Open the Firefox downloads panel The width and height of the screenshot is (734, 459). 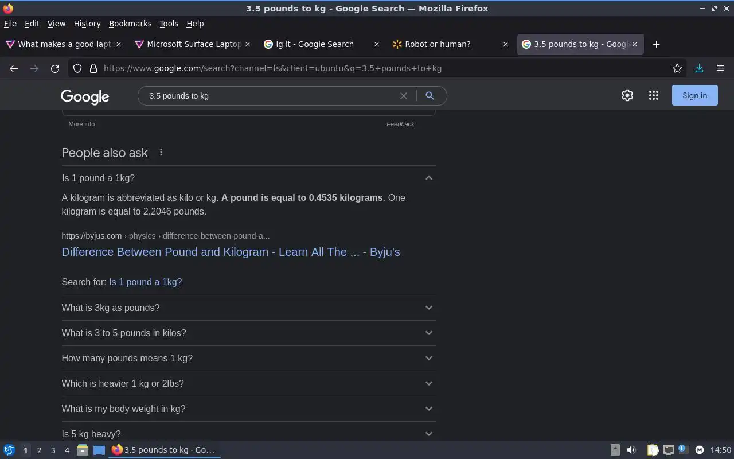point(699,68)
